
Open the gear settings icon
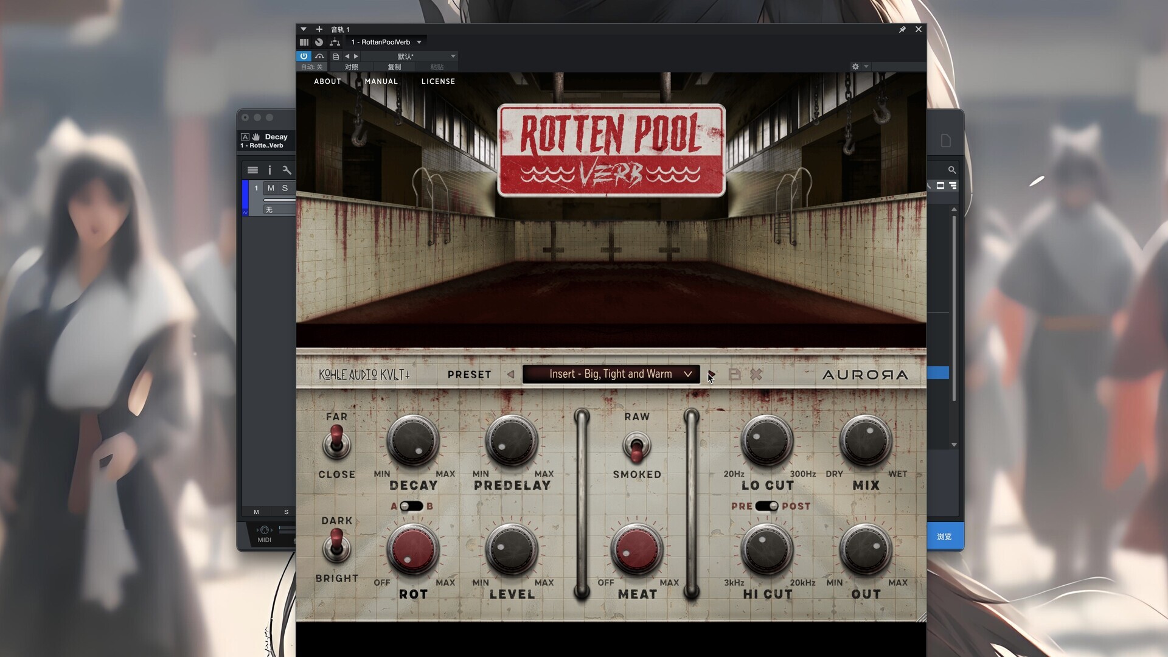coord(855,66)
